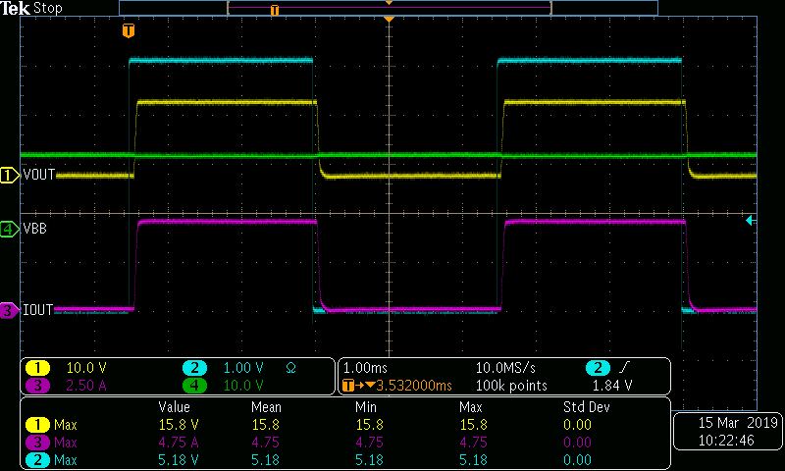Select the green channel 4 badge
Viewport: 785px width, 471px height.
(195, 385)
